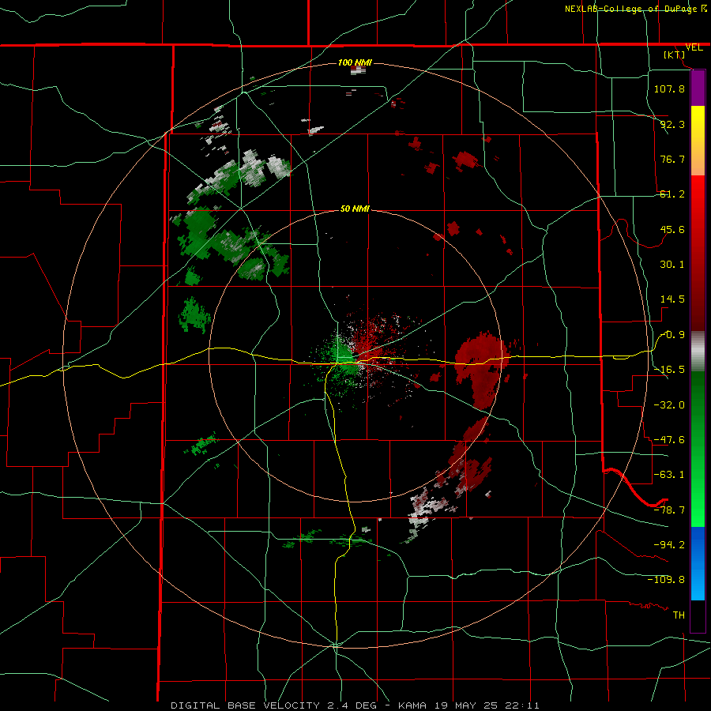Select the 92.3 velocity scale value
This screenshot has height=711, width=711.
[672, 124]
